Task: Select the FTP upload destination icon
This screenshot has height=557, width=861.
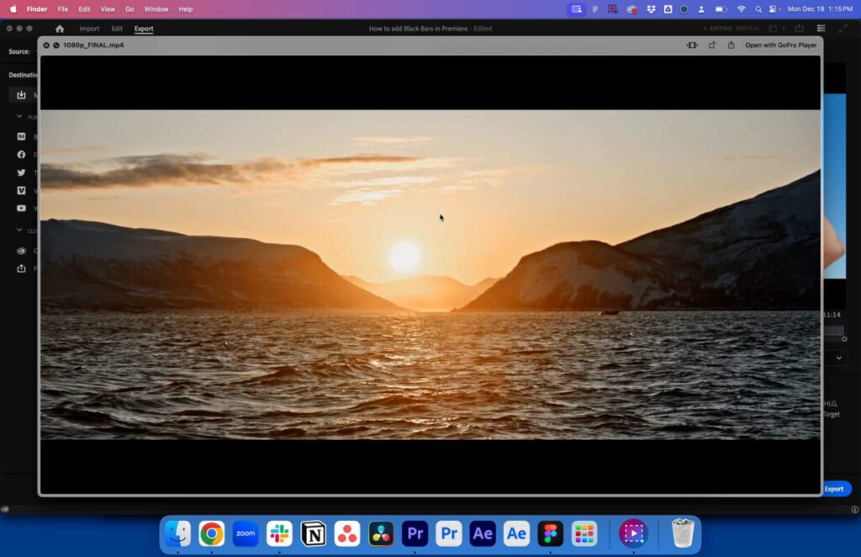Action: click(21, 268)
